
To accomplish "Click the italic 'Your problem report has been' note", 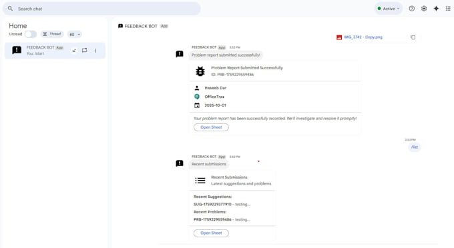I will pyautogui.click(x=275, y=119).
